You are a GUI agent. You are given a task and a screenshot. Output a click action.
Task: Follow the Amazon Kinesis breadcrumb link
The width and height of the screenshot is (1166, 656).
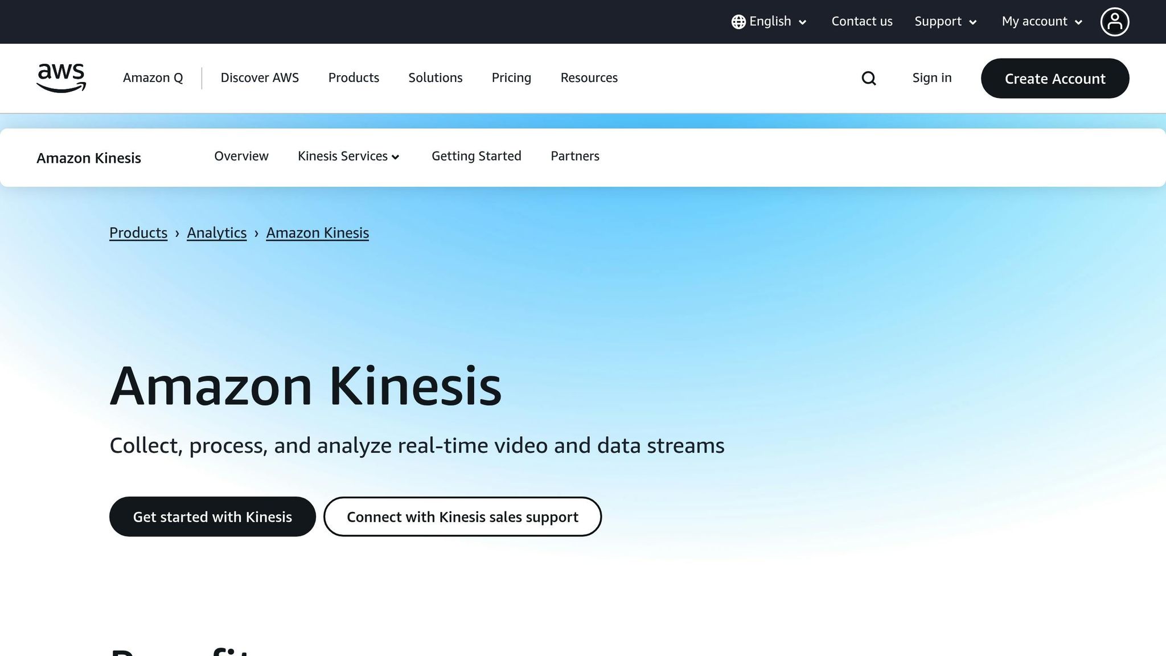tap(318, 233)
